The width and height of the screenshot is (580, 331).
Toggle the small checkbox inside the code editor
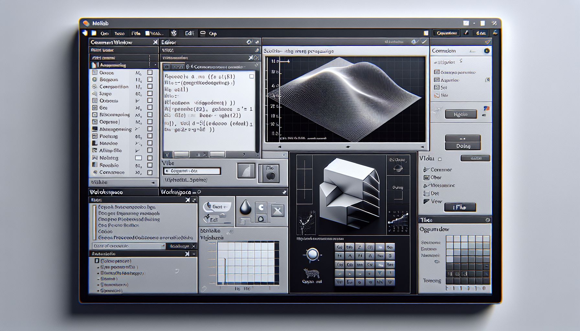pos(251,77)
